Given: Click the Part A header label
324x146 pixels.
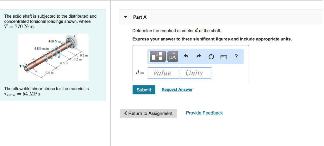Looking at the screenshot, I should [140, 17].
